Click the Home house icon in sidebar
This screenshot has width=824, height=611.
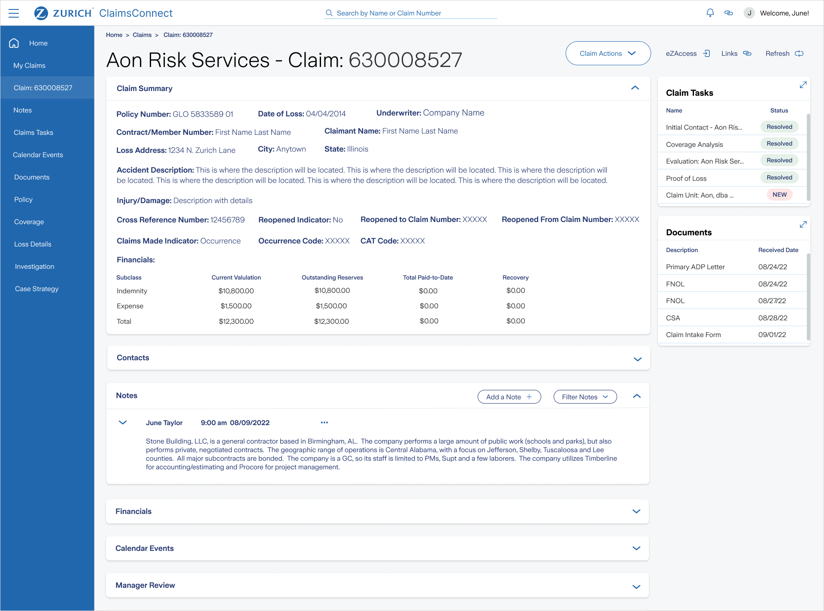tap(14, 43)
